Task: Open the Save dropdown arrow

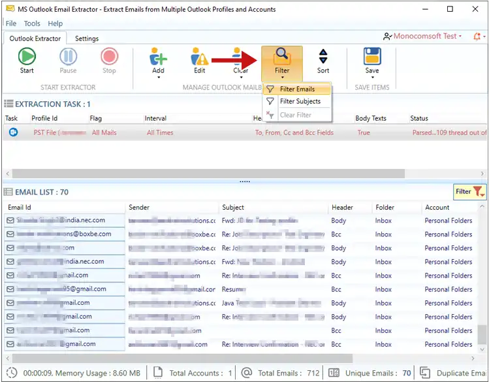Action: click(372, 77)
